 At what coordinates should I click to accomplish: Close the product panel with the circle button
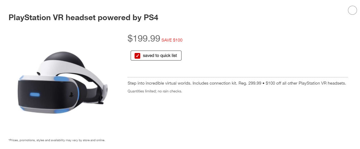pos(352,10)
